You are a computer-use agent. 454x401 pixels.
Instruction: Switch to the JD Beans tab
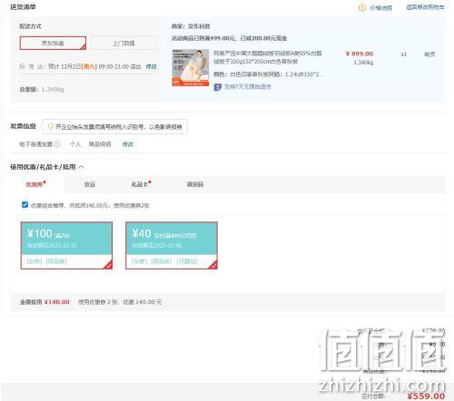90,184
